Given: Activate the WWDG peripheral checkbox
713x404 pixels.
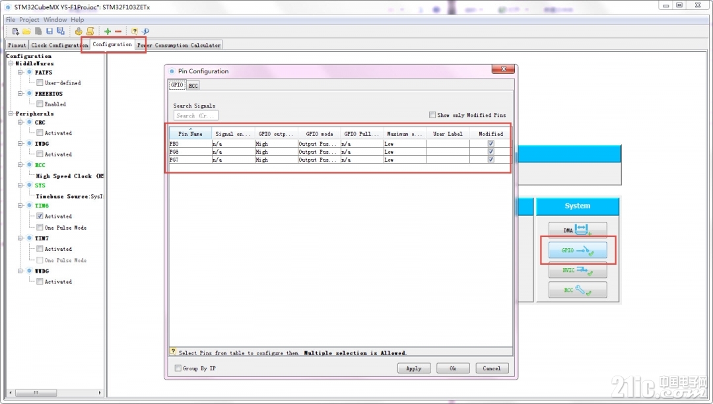Looking at the screenshot, I should point(40,282).
